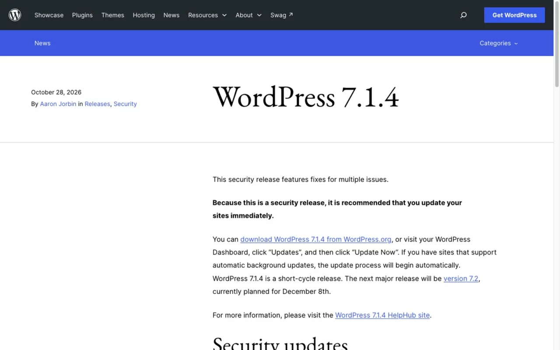Expand the Resources dropdown menu

[207, 15]
